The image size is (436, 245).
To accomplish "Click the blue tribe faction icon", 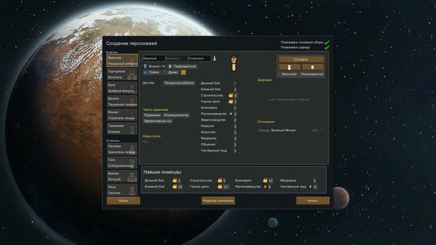I will pyautogui.click(x=145, y=73).
